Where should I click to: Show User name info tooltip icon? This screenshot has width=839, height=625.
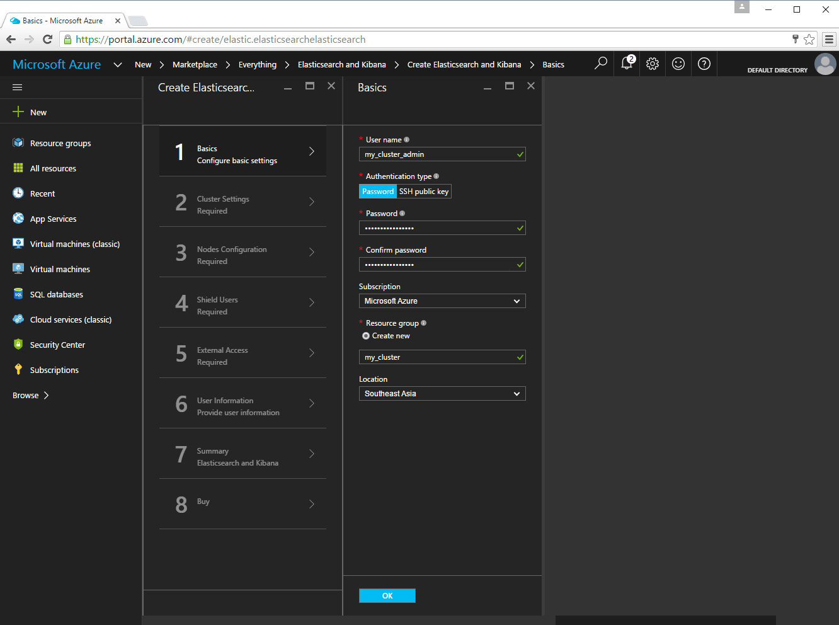click(406, 140)
